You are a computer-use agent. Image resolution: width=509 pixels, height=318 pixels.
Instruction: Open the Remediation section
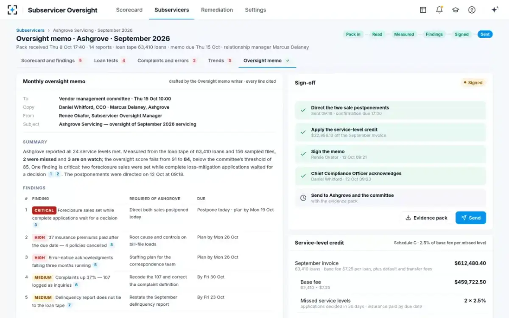pyautogui.click(x=217, y=10)
